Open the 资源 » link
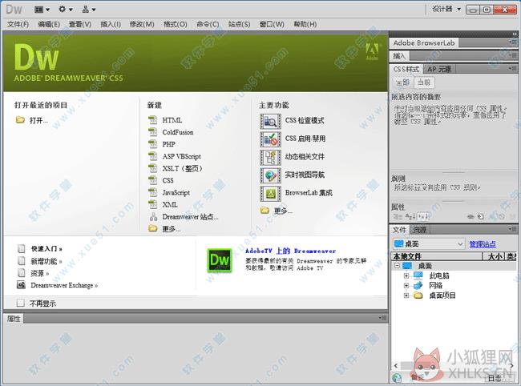This screenshot has width=521, height=386. pyautogui.click(x=39, y=273)
